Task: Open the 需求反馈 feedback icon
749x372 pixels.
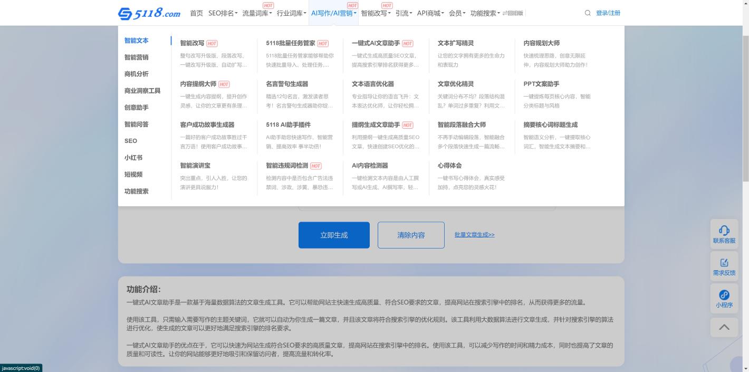Action: tap(724, 266)
